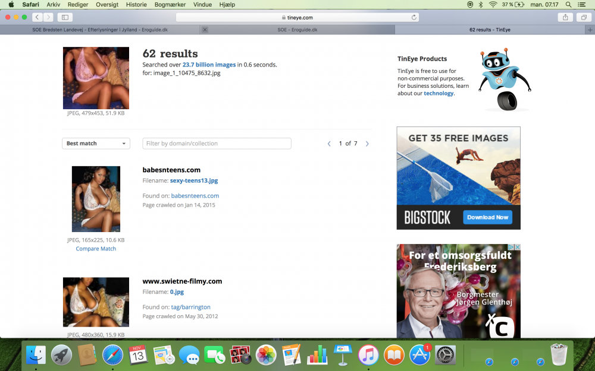Go to next results page
Screen dimensions: 595x371
tap(367, 144)
